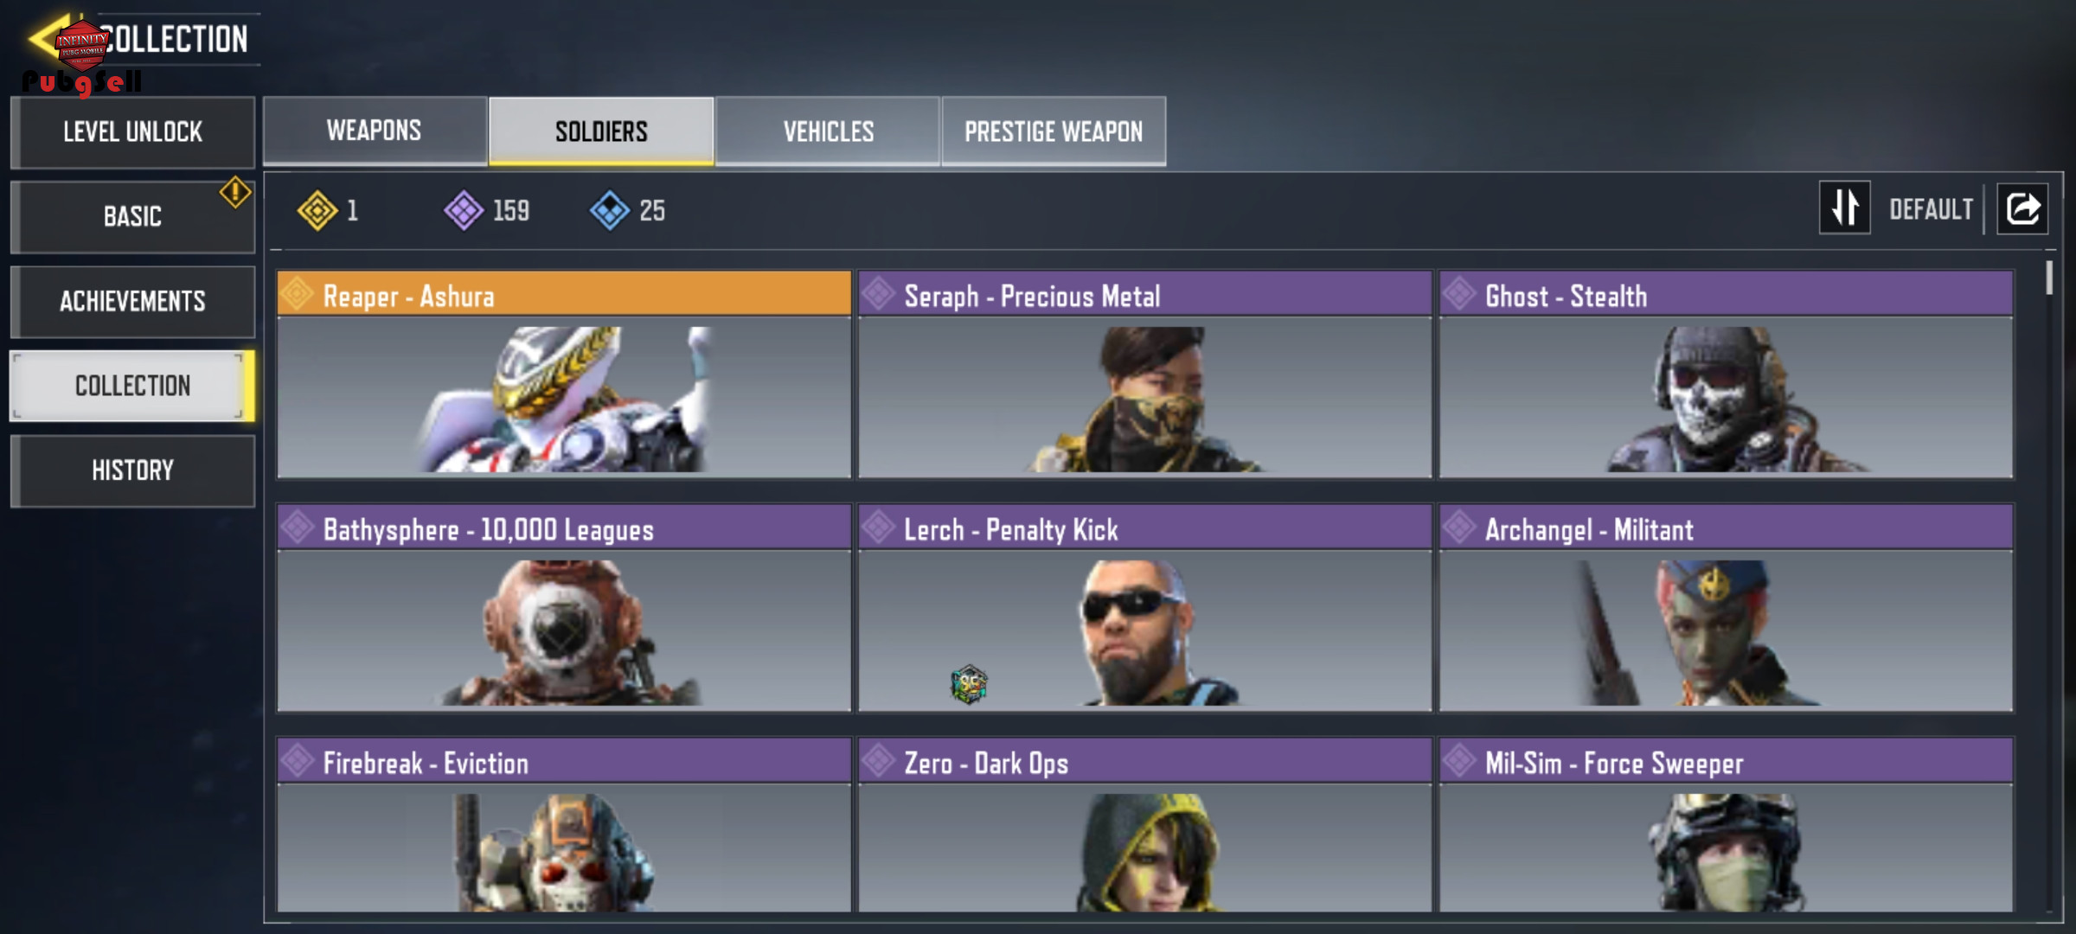Click the rare blue rarity icon
This screenshot has height=934, width=2076.
tap(611, 210)
